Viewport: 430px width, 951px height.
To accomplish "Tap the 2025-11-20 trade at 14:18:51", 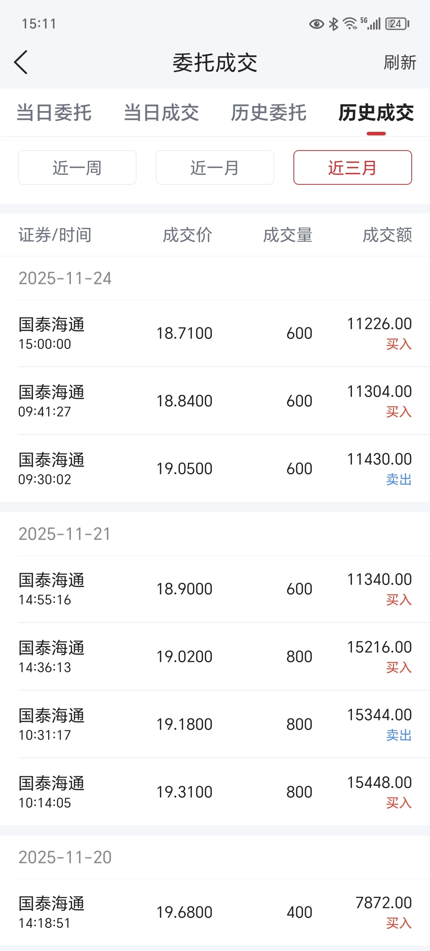I will (x=215, y=912).
